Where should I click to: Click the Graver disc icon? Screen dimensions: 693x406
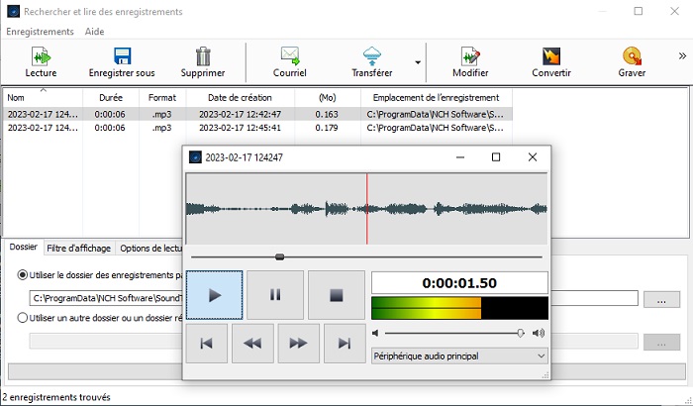[632, 56]
